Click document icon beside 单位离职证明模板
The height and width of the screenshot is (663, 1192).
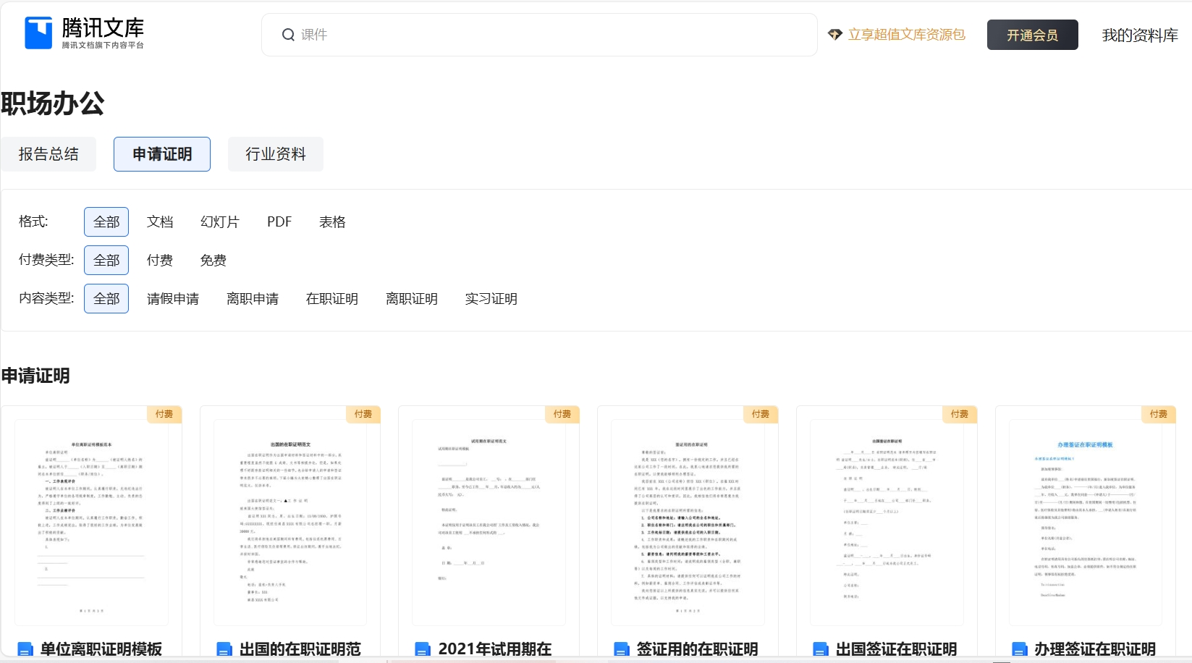pos(25,649)
